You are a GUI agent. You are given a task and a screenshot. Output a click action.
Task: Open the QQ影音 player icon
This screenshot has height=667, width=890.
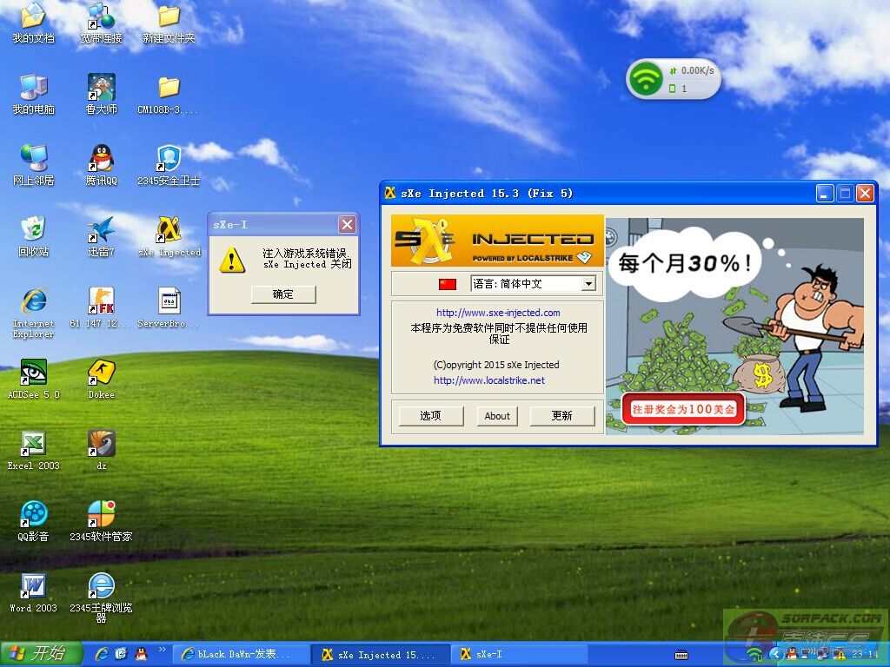33,515
